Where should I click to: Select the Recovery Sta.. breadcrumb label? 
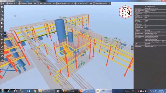(46, 3)
